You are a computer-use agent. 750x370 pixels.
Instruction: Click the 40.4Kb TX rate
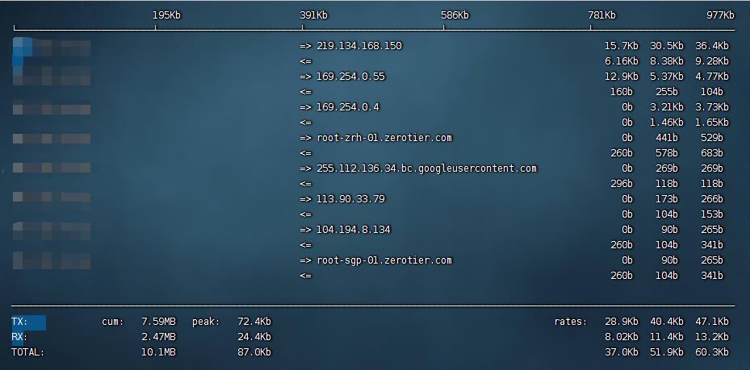coord(667,322)
